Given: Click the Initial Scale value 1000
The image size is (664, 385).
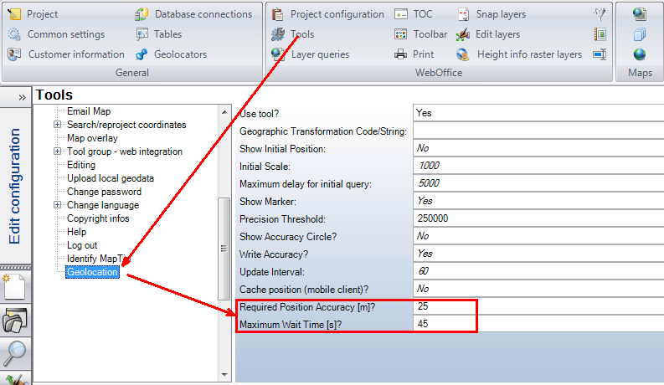Looking at the screenshot, I should tap(538, 166).
